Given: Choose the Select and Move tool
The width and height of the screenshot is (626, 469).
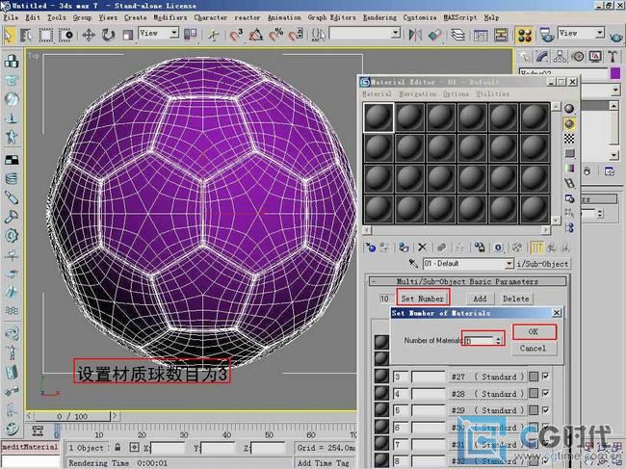Looking at the screenshot, I should pyautogui.click(x=89, y=35).
